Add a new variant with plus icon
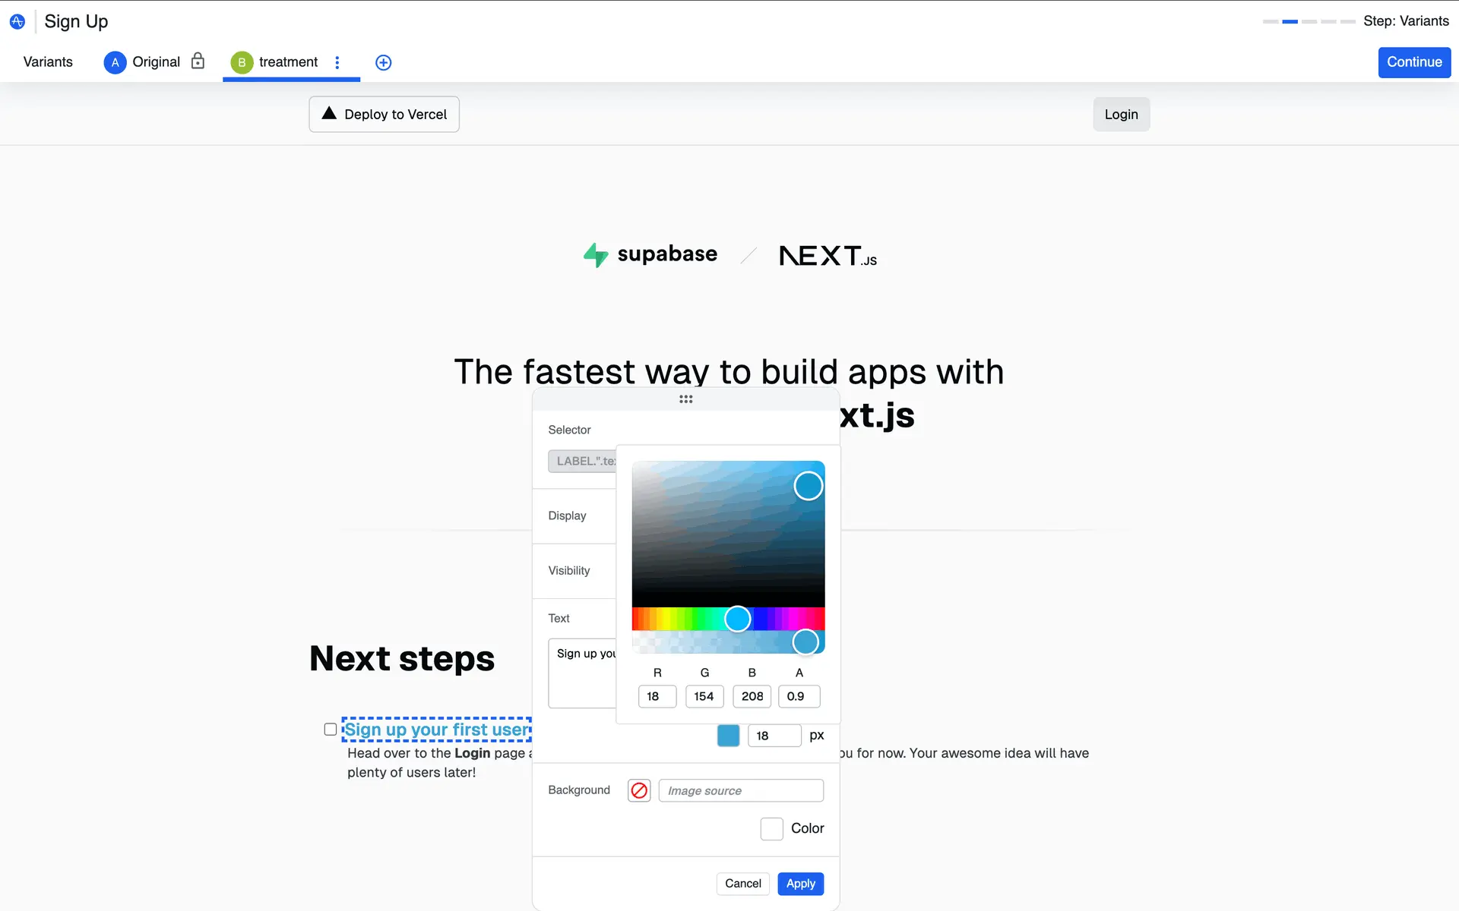 tap(384, 62)
